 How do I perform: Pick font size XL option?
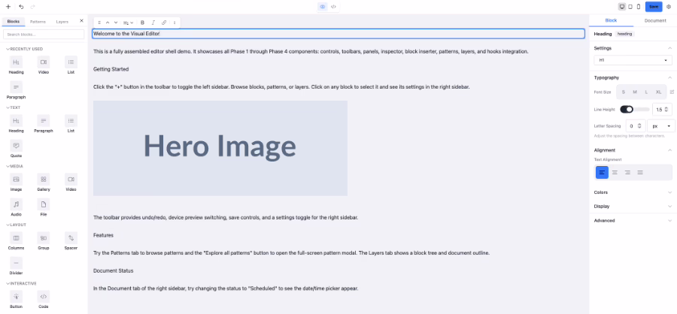pyautogui.click(x=658, y=92)
